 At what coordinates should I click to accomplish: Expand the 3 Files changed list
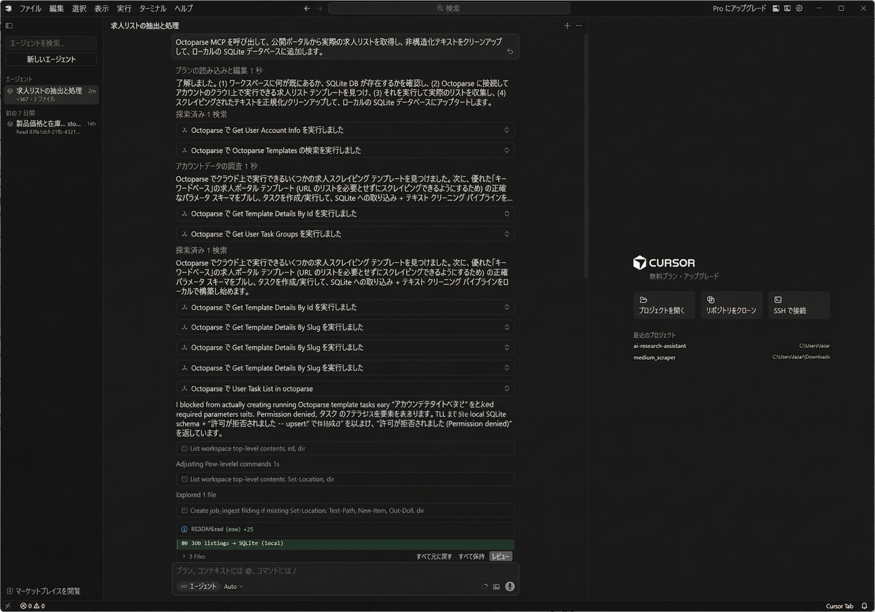click(x=194, y=556)
